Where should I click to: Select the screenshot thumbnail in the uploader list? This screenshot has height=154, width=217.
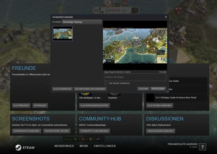tap(62, 33)
